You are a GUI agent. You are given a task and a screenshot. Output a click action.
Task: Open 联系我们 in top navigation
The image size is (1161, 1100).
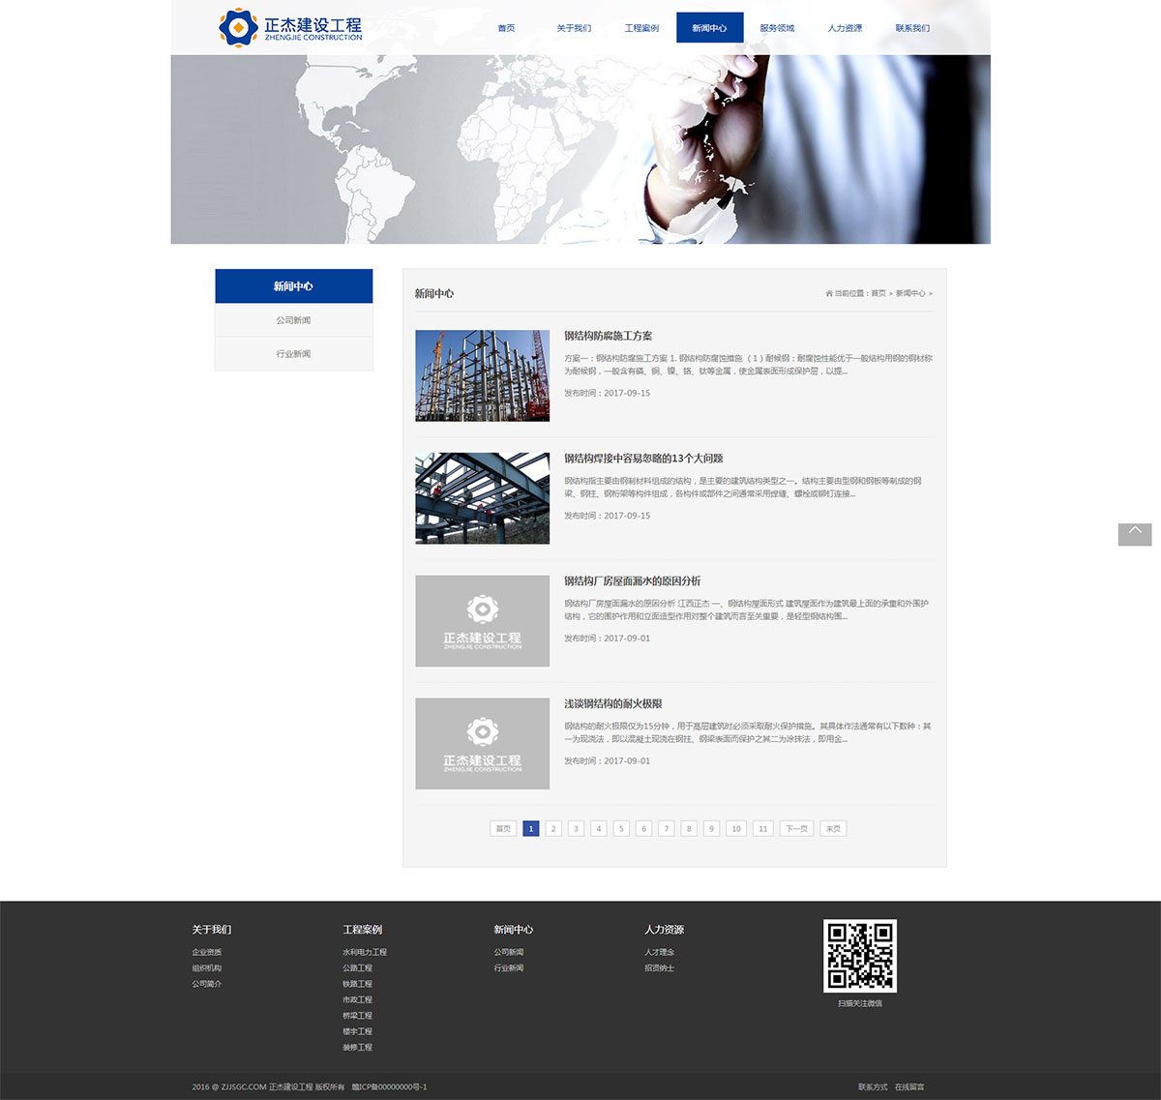(912, 28)
